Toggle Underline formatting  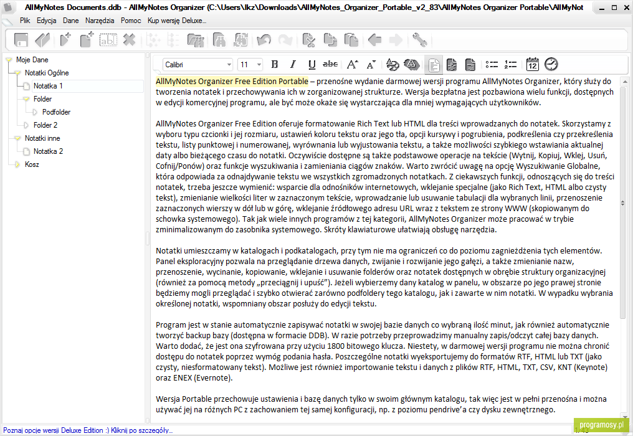click(312, 64)
